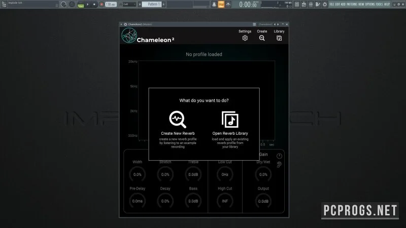Click the Low Cut knob showing 0Hz
This screenshot has height=228, width=406.
(225, 174)
